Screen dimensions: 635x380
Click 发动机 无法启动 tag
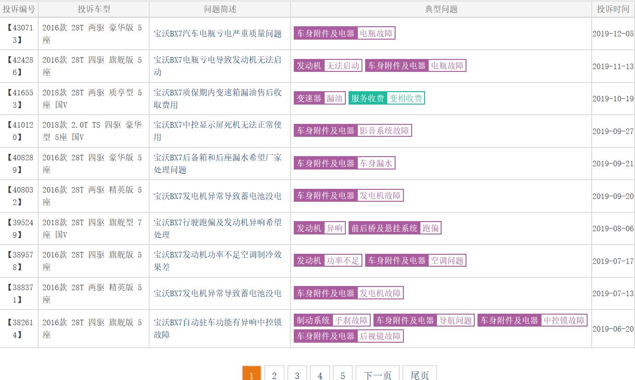point(328,66)
